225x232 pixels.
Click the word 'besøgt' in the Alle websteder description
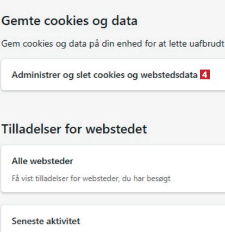pos(159,179)
